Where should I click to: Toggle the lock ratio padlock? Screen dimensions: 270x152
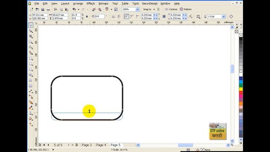[x=87, y=16]
